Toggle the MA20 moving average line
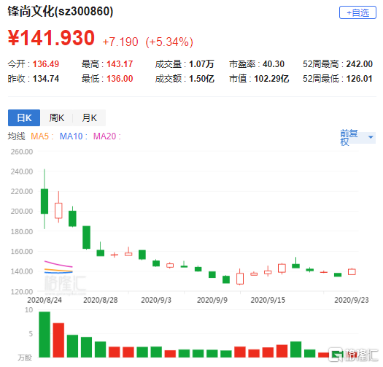 [x=107, y=136]
